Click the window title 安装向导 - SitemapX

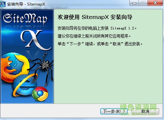point(26,4)
